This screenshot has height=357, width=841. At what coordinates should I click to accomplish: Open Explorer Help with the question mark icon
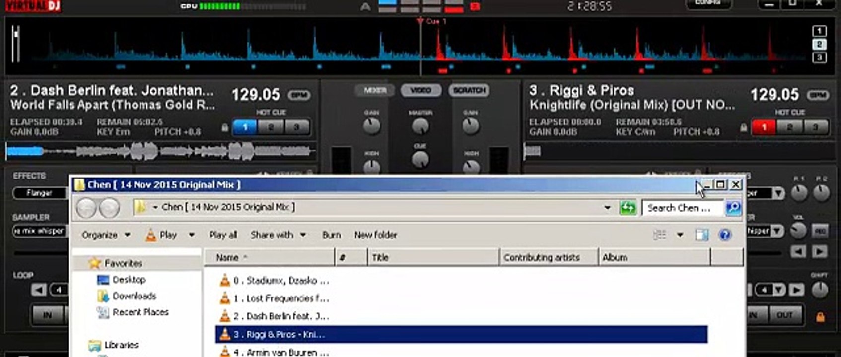[x=725, y=235]
